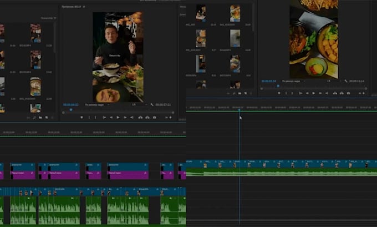Search icon in left project panel footer
377x227 pixels.
pyautogui.click(x=34, y=118)
